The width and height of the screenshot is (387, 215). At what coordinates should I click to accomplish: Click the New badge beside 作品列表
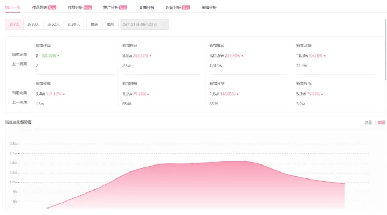[52, 8]
